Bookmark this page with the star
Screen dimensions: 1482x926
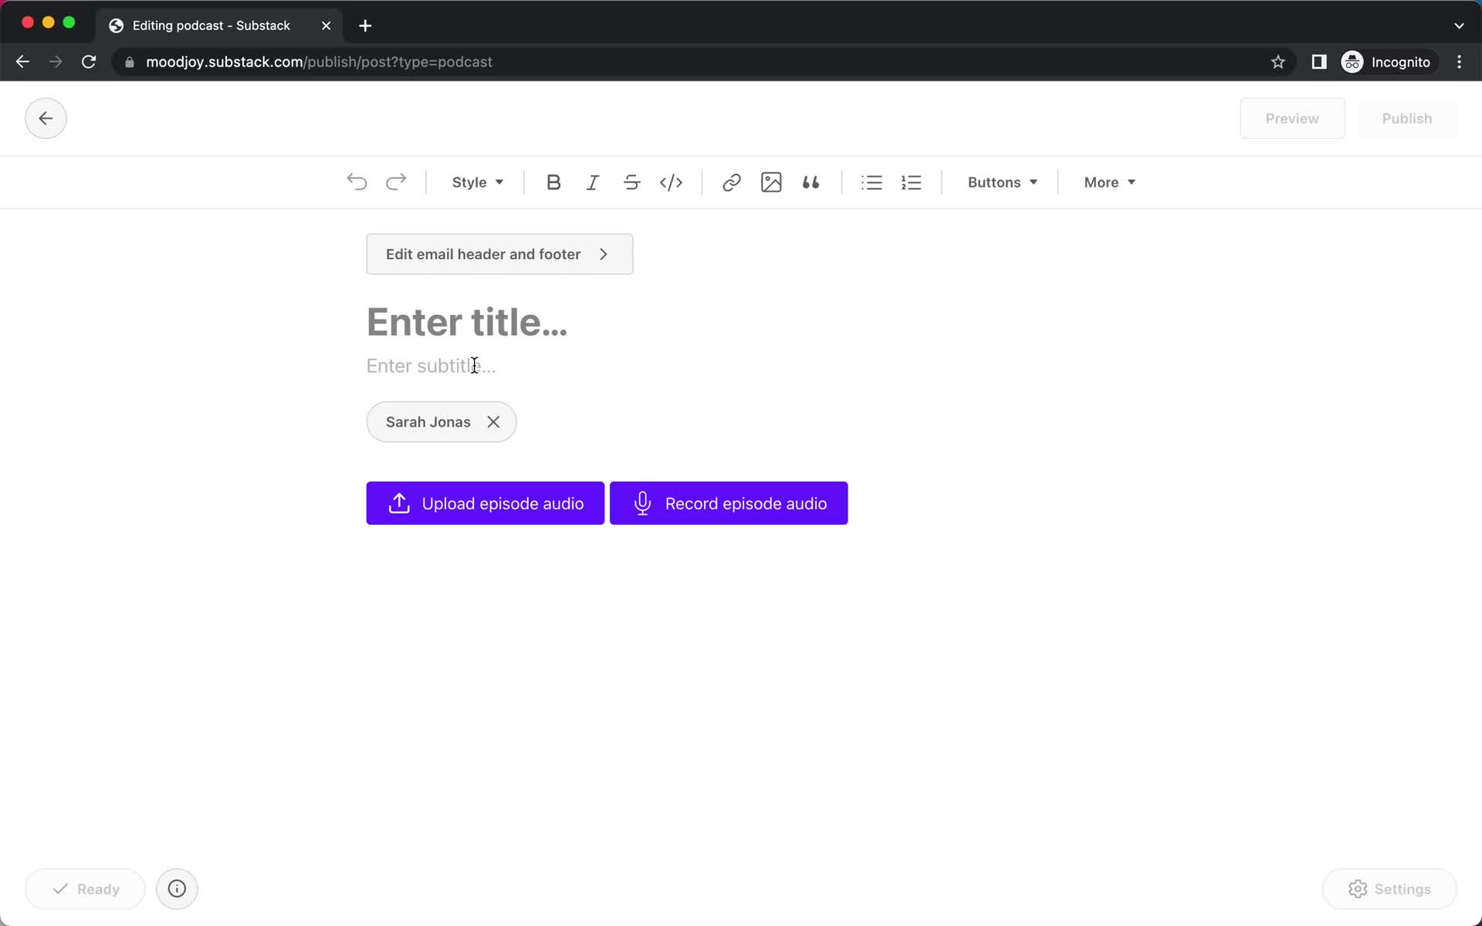point(1278,62)
